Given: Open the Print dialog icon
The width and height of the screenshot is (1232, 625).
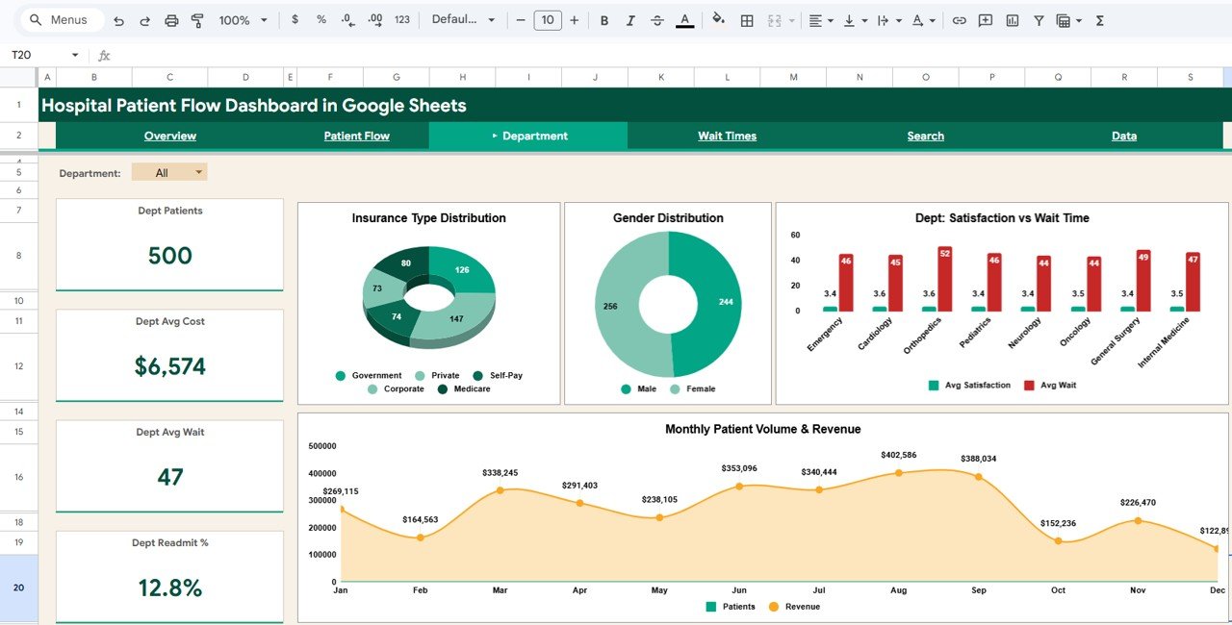Looking at the screenshot, I should [170, 19].
